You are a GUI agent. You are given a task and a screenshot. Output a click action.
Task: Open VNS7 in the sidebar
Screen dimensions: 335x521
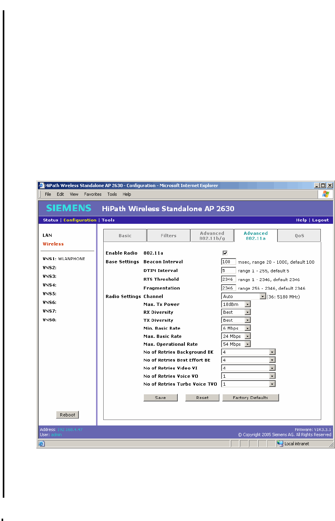[50, 311]
